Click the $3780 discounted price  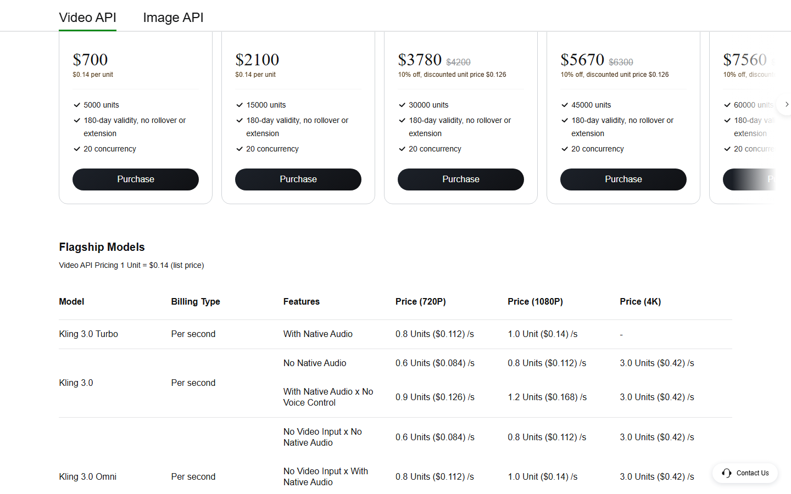420,59
